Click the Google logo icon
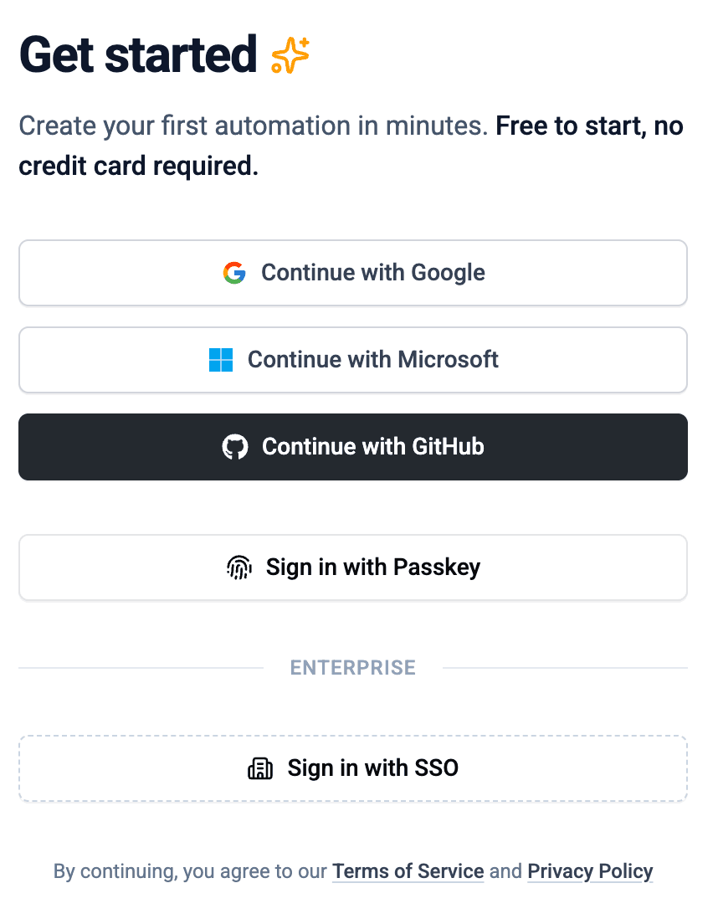 pyautogui.click(x=234, y=273)
